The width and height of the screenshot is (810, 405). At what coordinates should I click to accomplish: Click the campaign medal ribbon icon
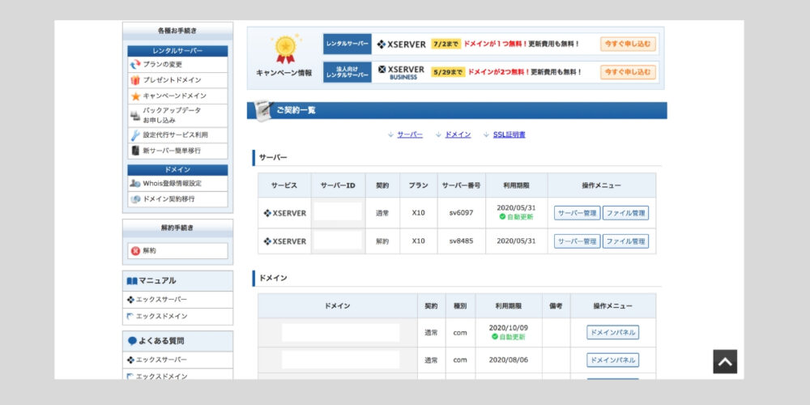click(285, 49)
